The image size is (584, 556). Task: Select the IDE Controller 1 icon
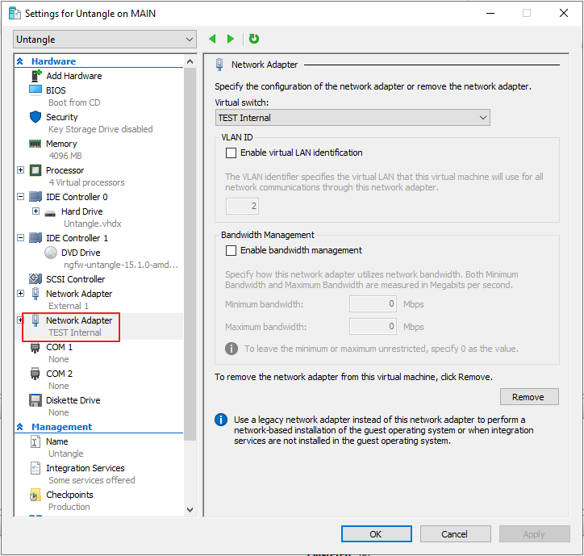coord(35,238)
